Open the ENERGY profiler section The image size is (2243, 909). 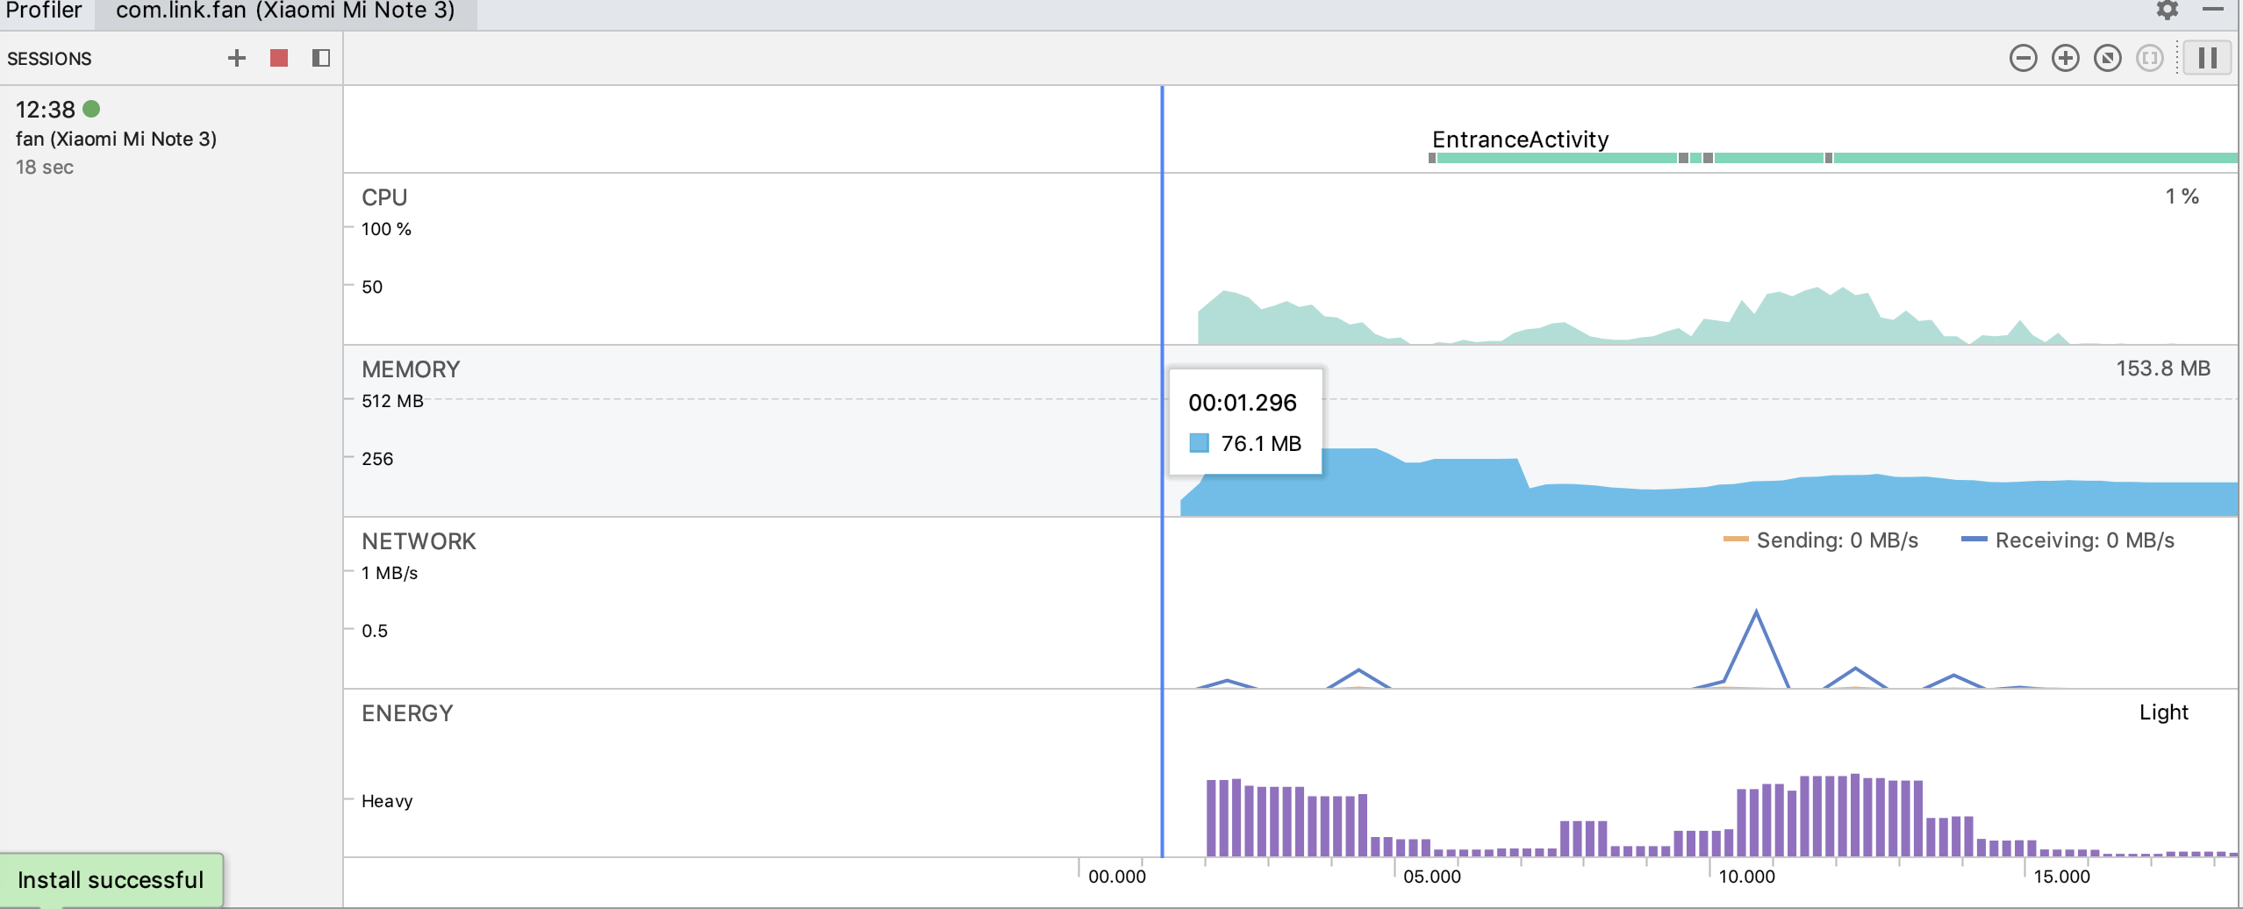1290,773
